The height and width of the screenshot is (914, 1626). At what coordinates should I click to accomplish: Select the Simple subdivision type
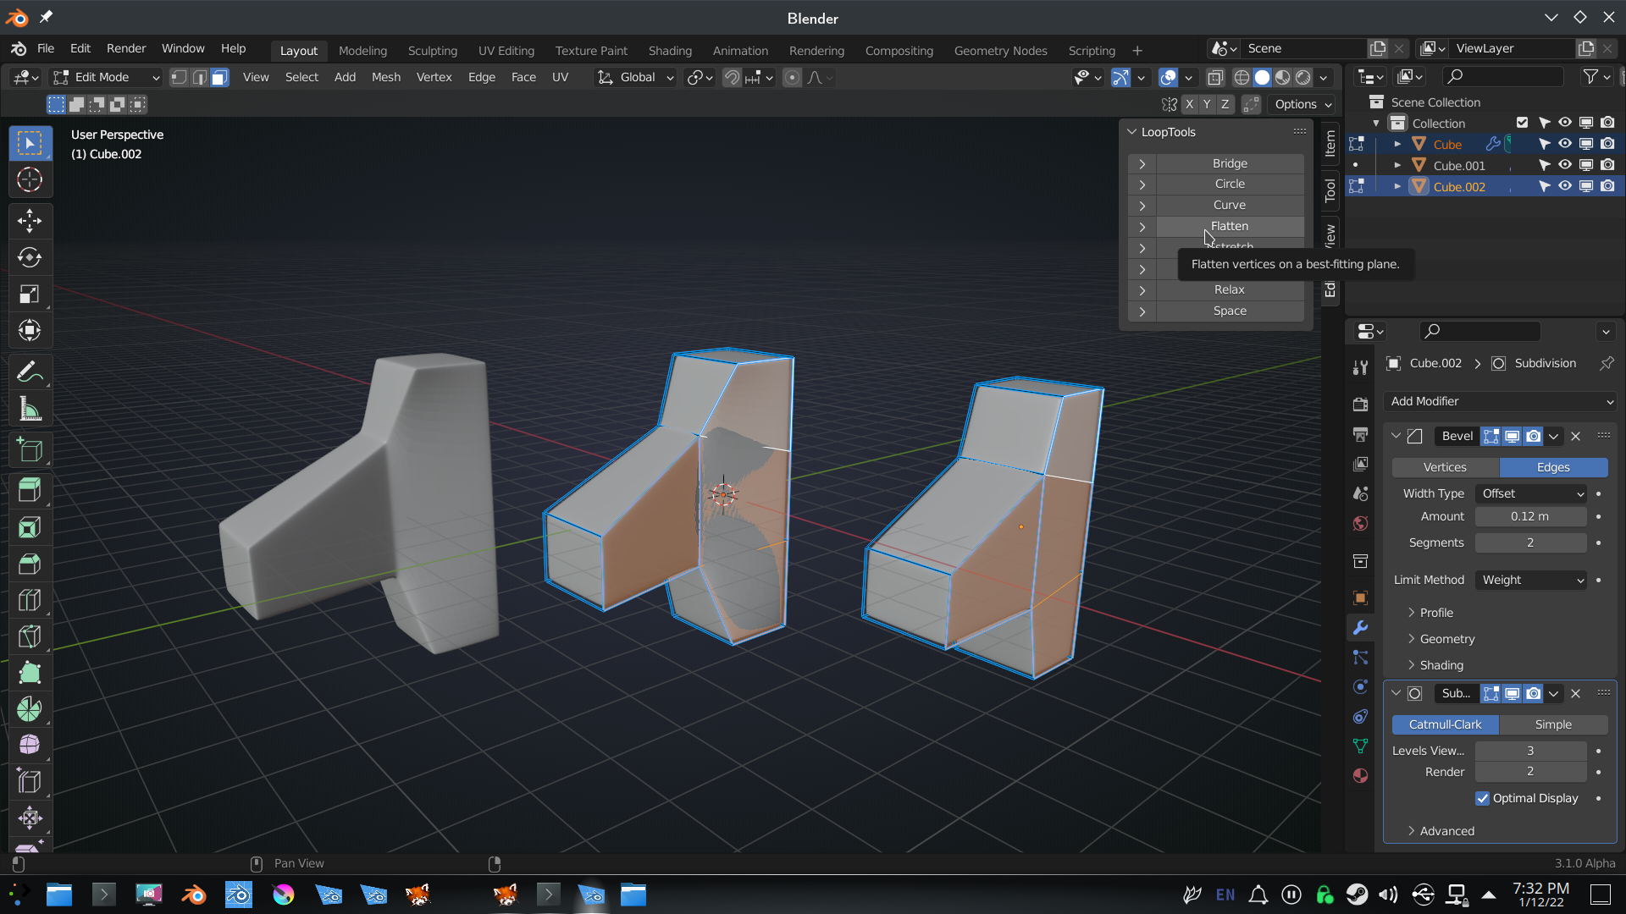[1552, 724]
